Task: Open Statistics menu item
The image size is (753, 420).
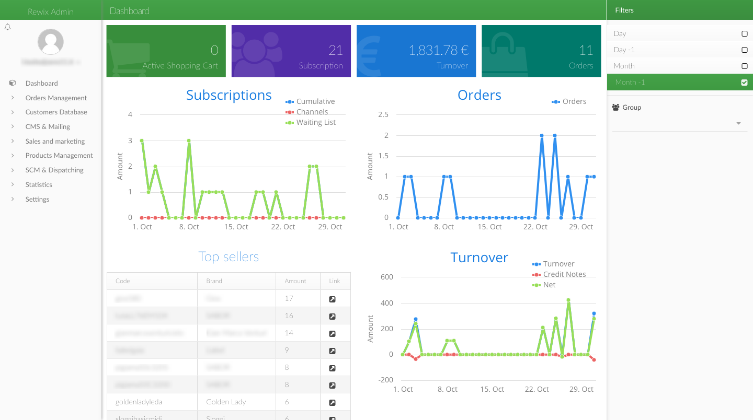Action: (39, 184)
